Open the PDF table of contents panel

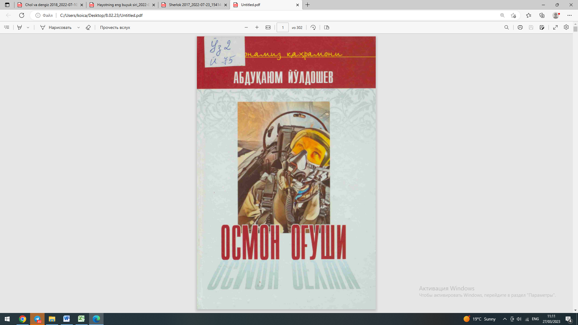7,27
